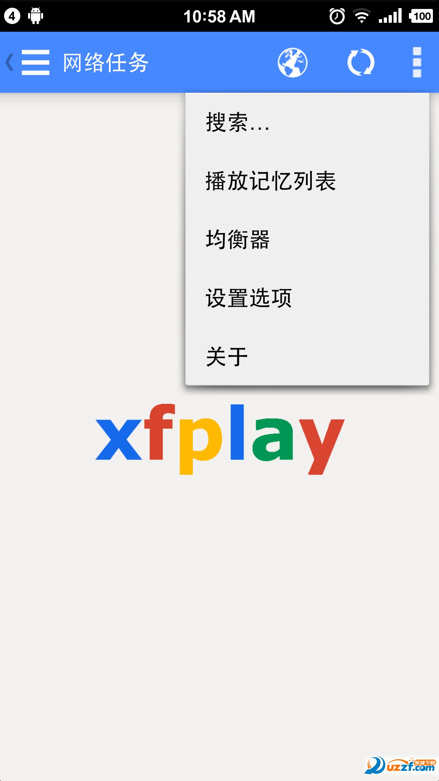Tap the Android robot notification icon
Viewport: 439px width, 781px height.
(35, 16)
